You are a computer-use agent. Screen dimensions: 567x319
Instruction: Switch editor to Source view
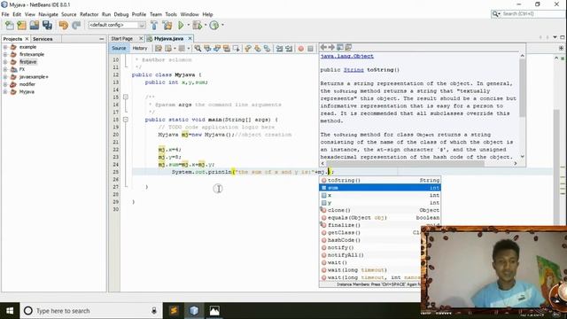pos(119,48)
